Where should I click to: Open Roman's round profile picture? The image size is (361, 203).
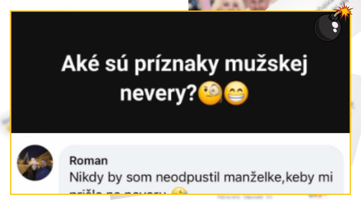[x=35, y=163]
